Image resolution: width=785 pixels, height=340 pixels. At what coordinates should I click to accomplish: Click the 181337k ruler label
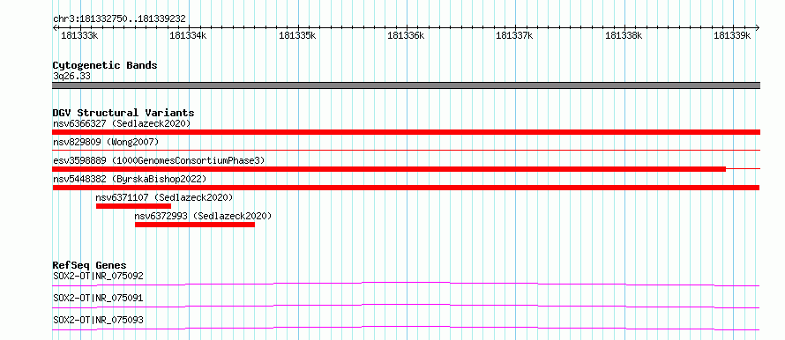pyautogui.click(x=514, y=35)
